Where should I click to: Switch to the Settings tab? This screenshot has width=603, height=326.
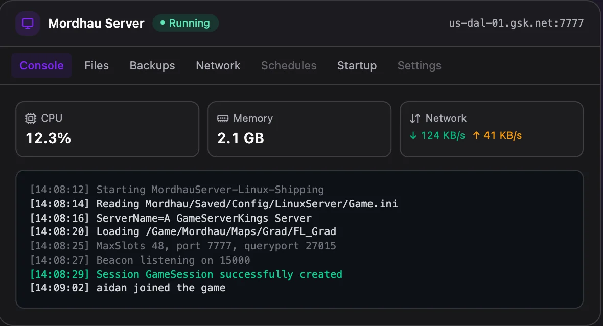419,66
